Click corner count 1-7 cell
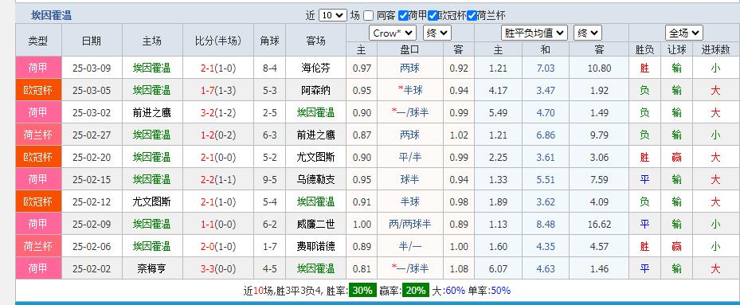 click(x=269, y=246)
